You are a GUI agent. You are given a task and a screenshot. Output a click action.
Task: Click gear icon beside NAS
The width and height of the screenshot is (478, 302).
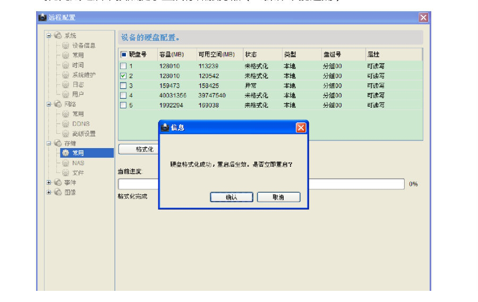[x=65, y=163]
